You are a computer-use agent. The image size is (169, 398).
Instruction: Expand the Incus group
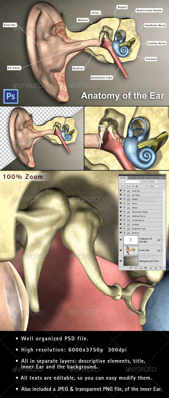[x=125, y=203]
